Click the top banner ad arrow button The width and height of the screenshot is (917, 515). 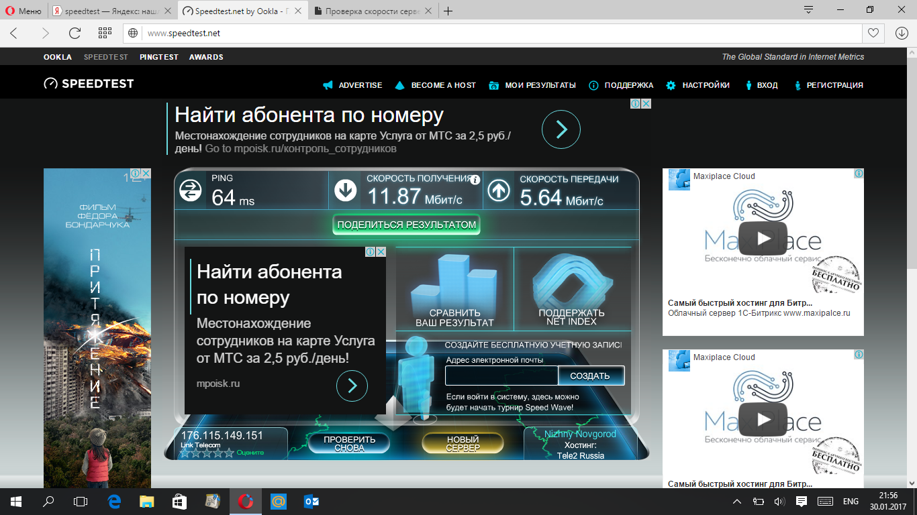(x=561, y=129)
